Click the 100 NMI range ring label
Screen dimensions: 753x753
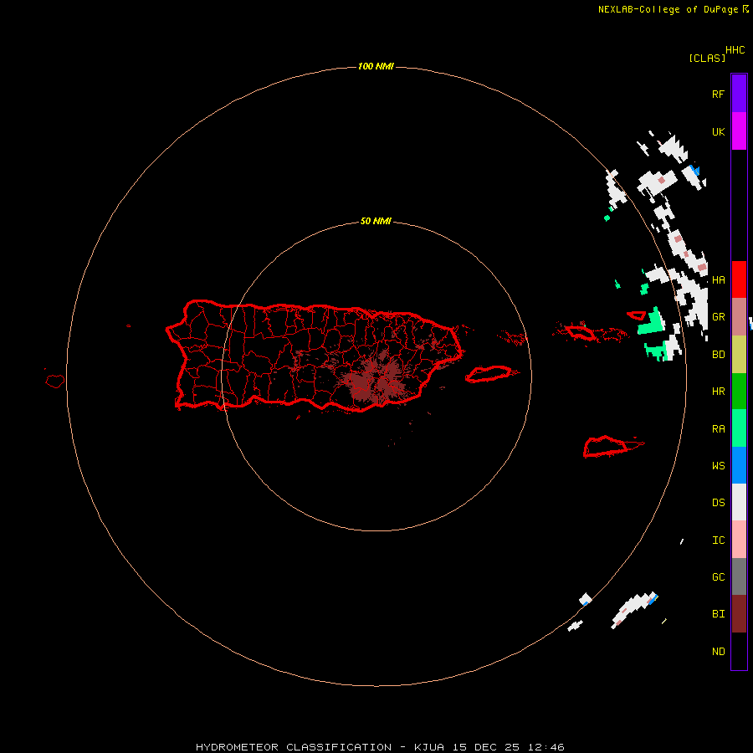pos(376,66)
